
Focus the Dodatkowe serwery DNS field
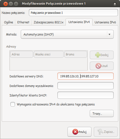point(85,76)
